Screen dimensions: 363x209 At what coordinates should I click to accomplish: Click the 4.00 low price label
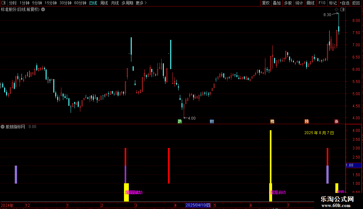[x=192, y=118]
